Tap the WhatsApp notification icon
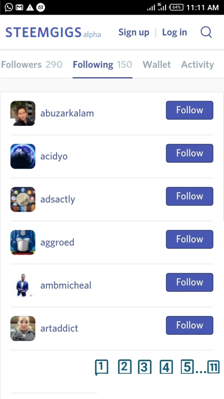This screenshot has height=399, width=224. click(9, 7)
